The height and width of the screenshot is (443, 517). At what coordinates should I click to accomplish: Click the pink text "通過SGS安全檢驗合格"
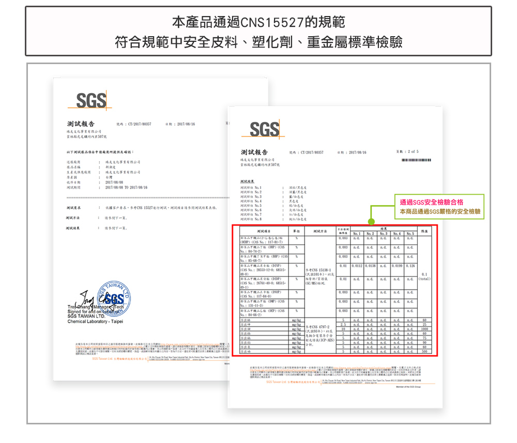[431, 203]
